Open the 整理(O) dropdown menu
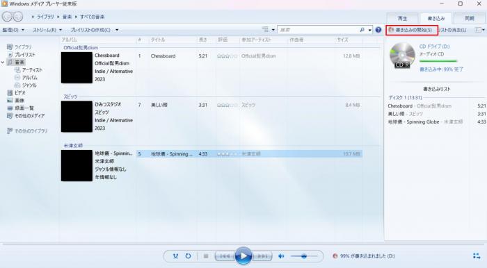The height and width of the screenshot is (268, 487). 13,30
